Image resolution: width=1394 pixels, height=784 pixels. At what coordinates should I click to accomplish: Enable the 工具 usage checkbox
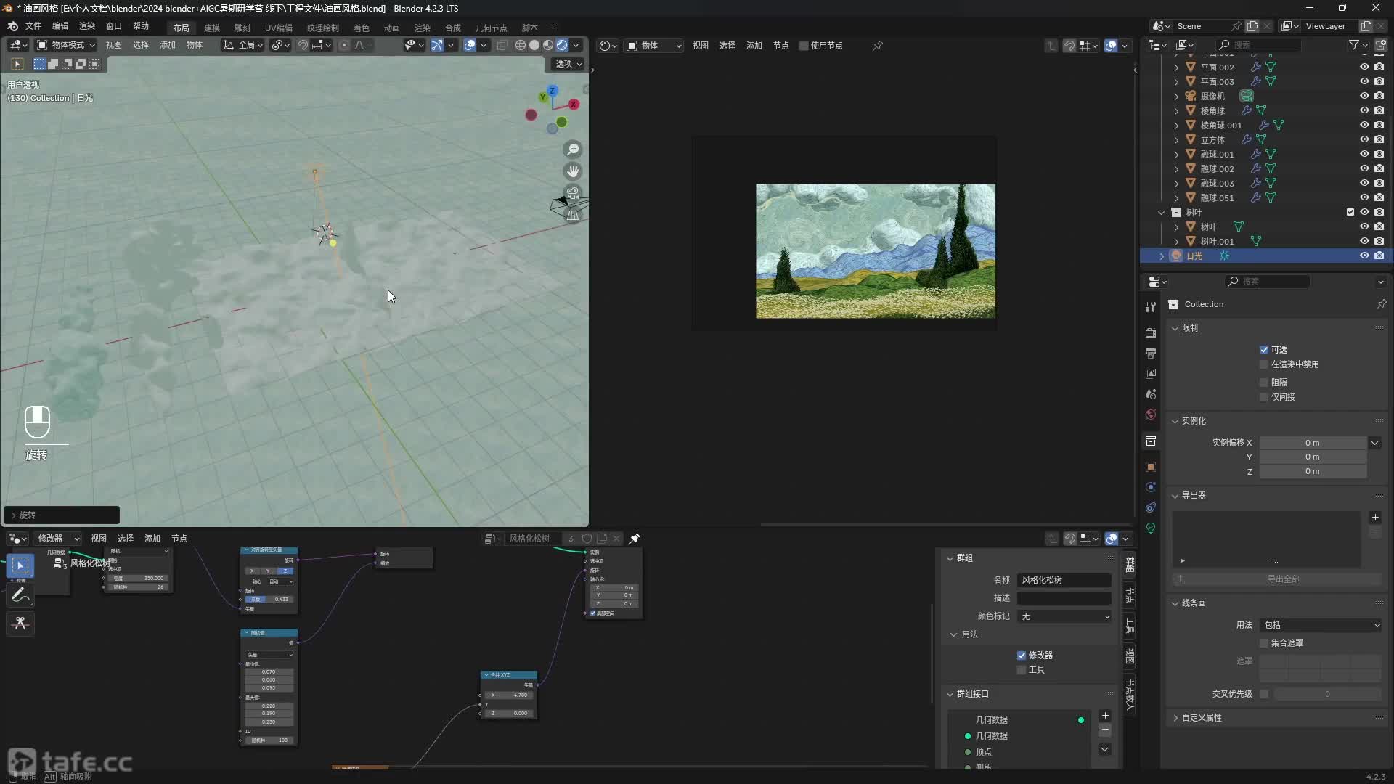(1022, 670)
